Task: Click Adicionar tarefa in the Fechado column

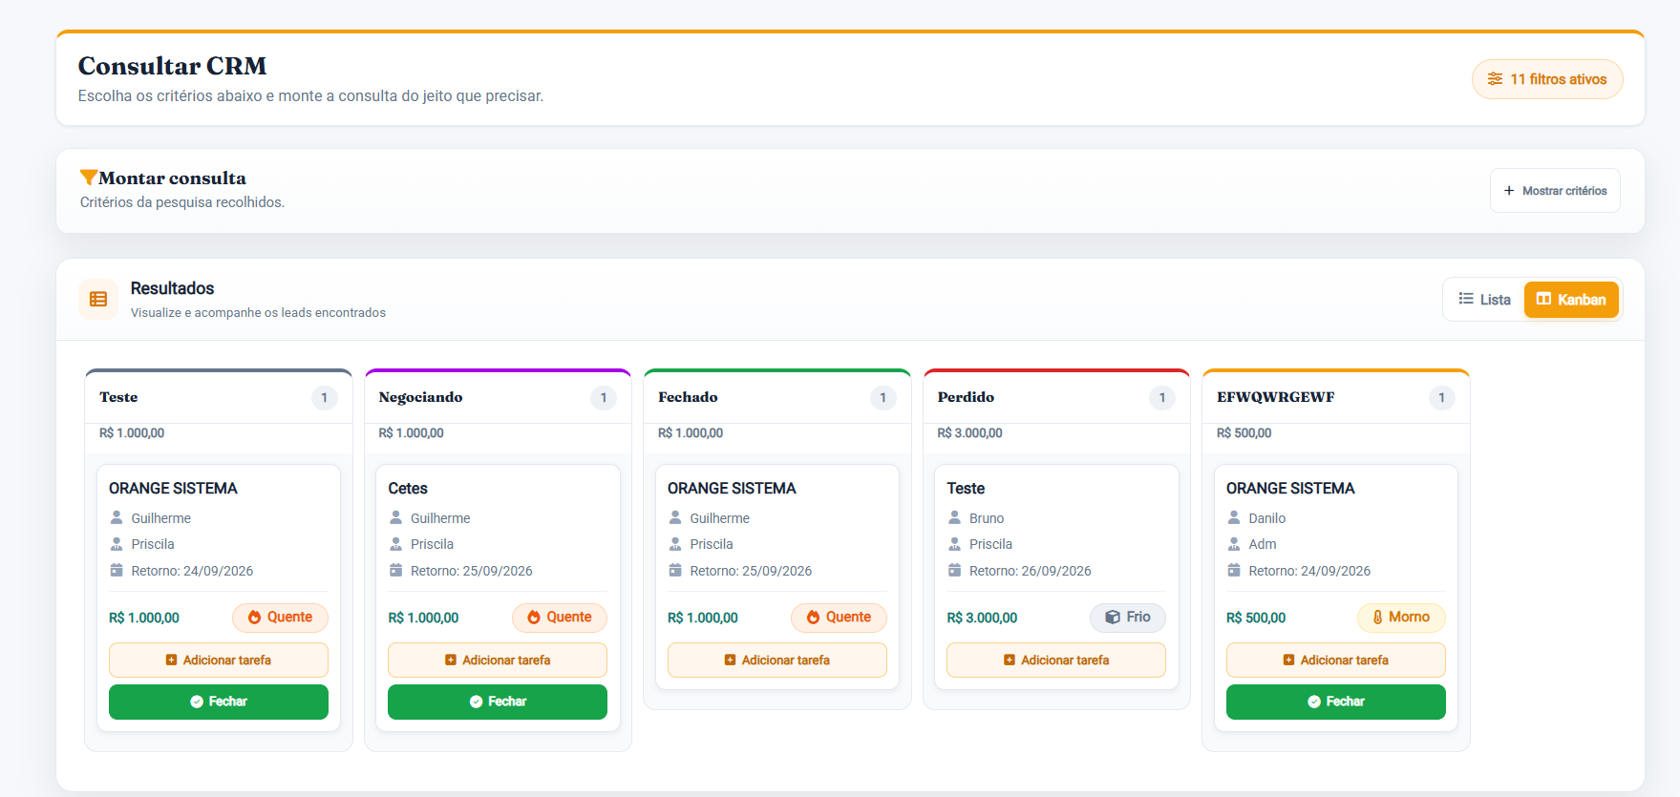Action: pyautogui.click(x=777, y=660)
